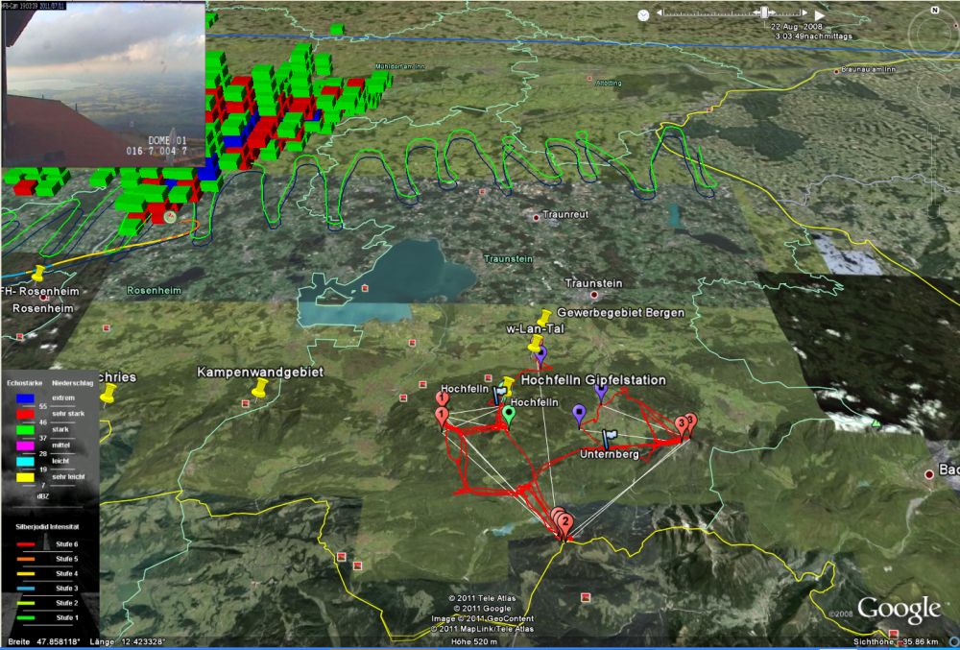This screenshot has width=960, height=650.
Task: Select the red marker numbered 2
Action: [565, 523]
